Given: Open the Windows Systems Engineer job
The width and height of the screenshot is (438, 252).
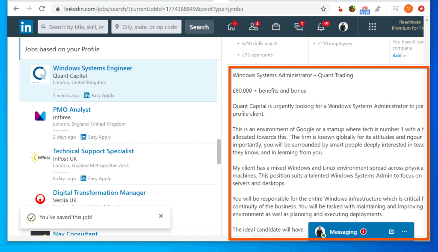Looking at the screenshot, I should (x=92, y=68).
